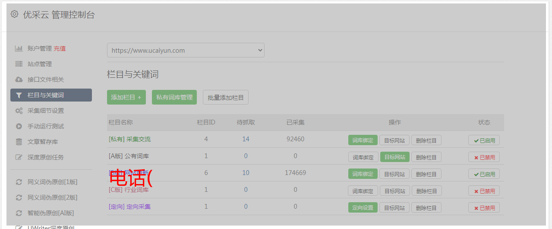Click the collected count 174669
Viewport: 552px width, 229px height.
[295, 173]
